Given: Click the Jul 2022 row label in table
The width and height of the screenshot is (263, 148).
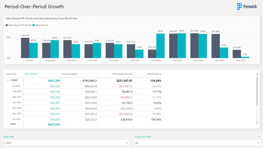Looking at the screenshot, I should (16, 86).
